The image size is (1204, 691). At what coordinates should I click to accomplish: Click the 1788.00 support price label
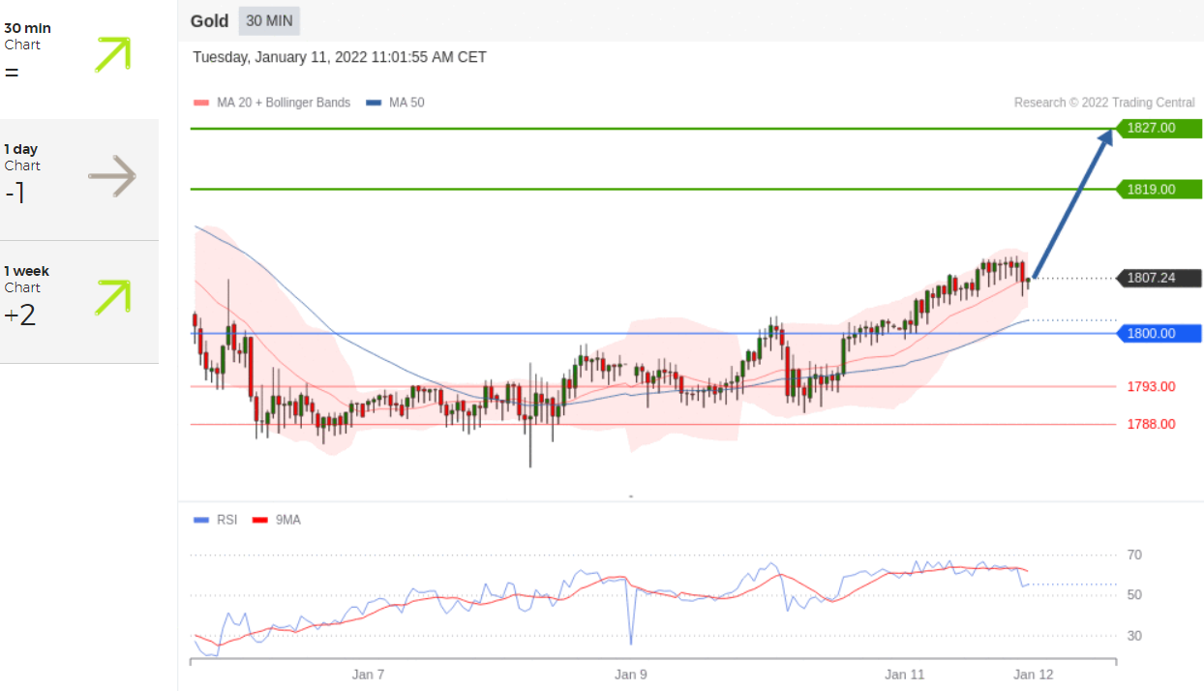tap(1151, 424)
